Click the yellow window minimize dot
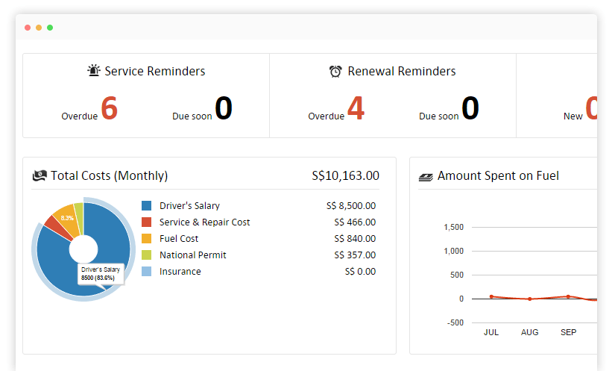The height and width of the screenshot is (371, 612). point(39,28)
